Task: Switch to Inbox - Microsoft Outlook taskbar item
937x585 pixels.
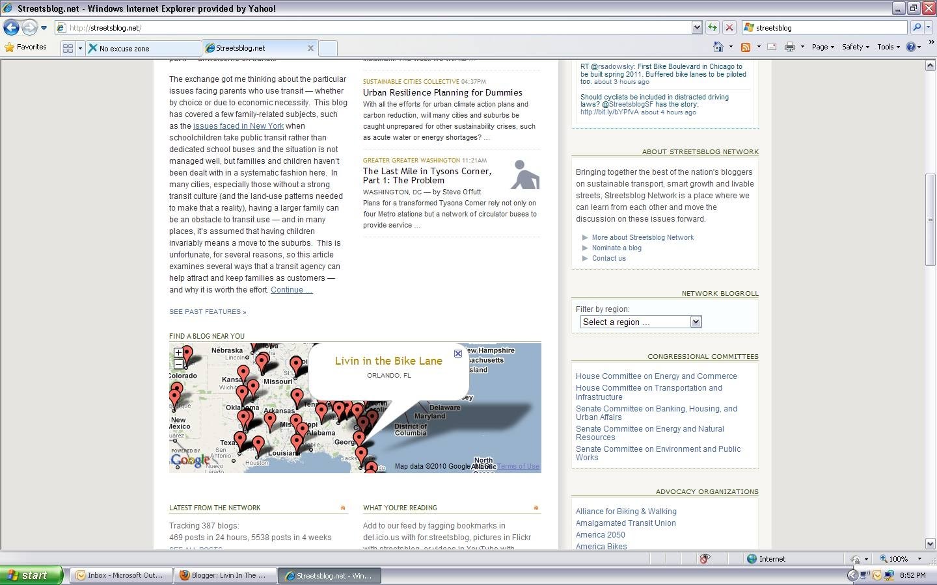Action: 121,575
